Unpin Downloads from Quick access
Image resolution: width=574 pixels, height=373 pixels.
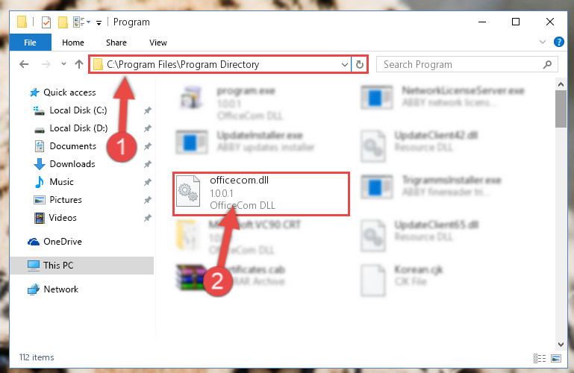click(148, 164)
